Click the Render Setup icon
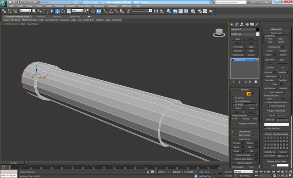 [x=199, y=11]
